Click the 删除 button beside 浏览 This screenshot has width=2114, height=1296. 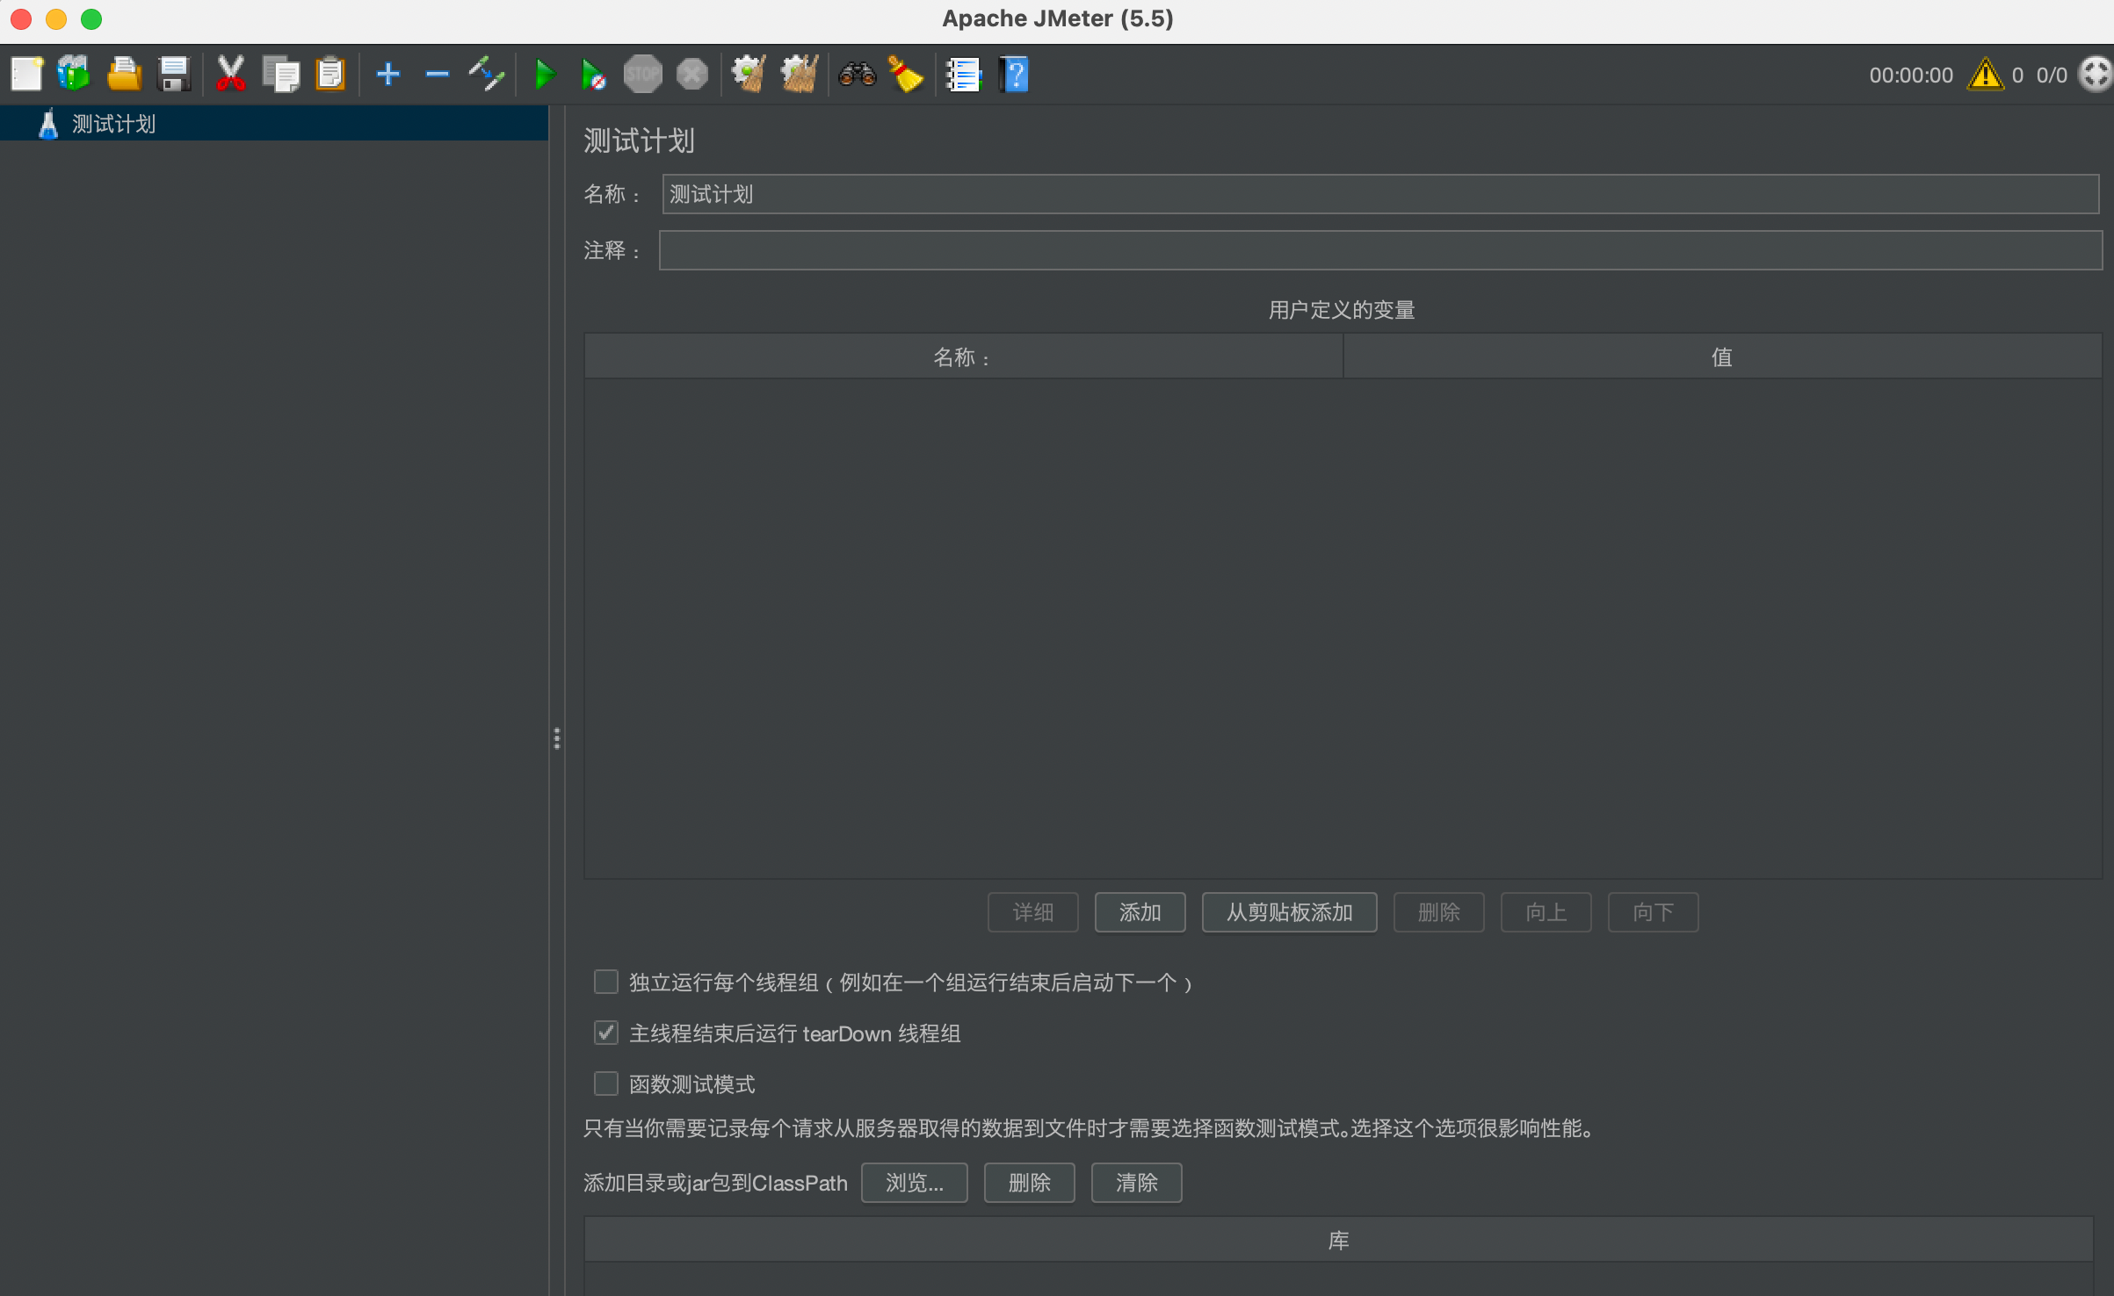click(1030, 1183)
